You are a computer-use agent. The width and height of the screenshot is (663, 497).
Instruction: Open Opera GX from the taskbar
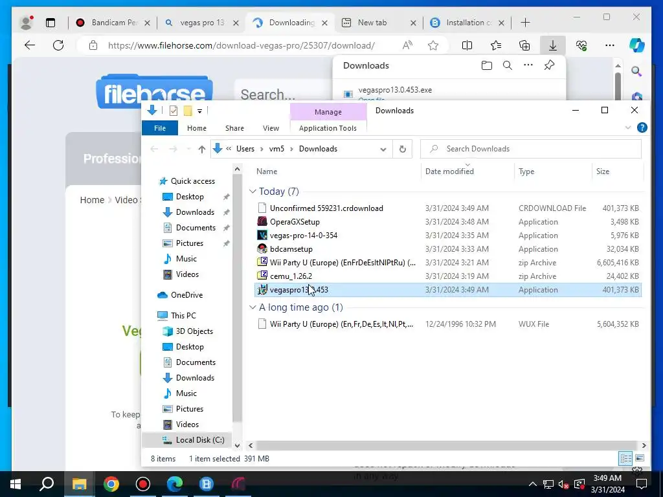[238, 484]
